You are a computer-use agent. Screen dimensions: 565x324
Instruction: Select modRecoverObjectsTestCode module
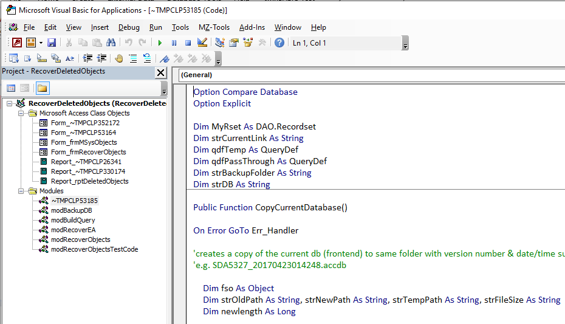pyautogui.click(x=94, y=249)
